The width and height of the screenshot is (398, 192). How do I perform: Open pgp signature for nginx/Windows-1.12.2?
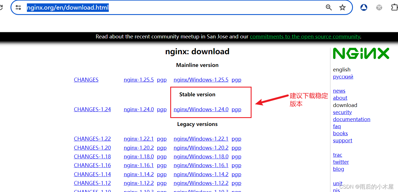point(236,184)
